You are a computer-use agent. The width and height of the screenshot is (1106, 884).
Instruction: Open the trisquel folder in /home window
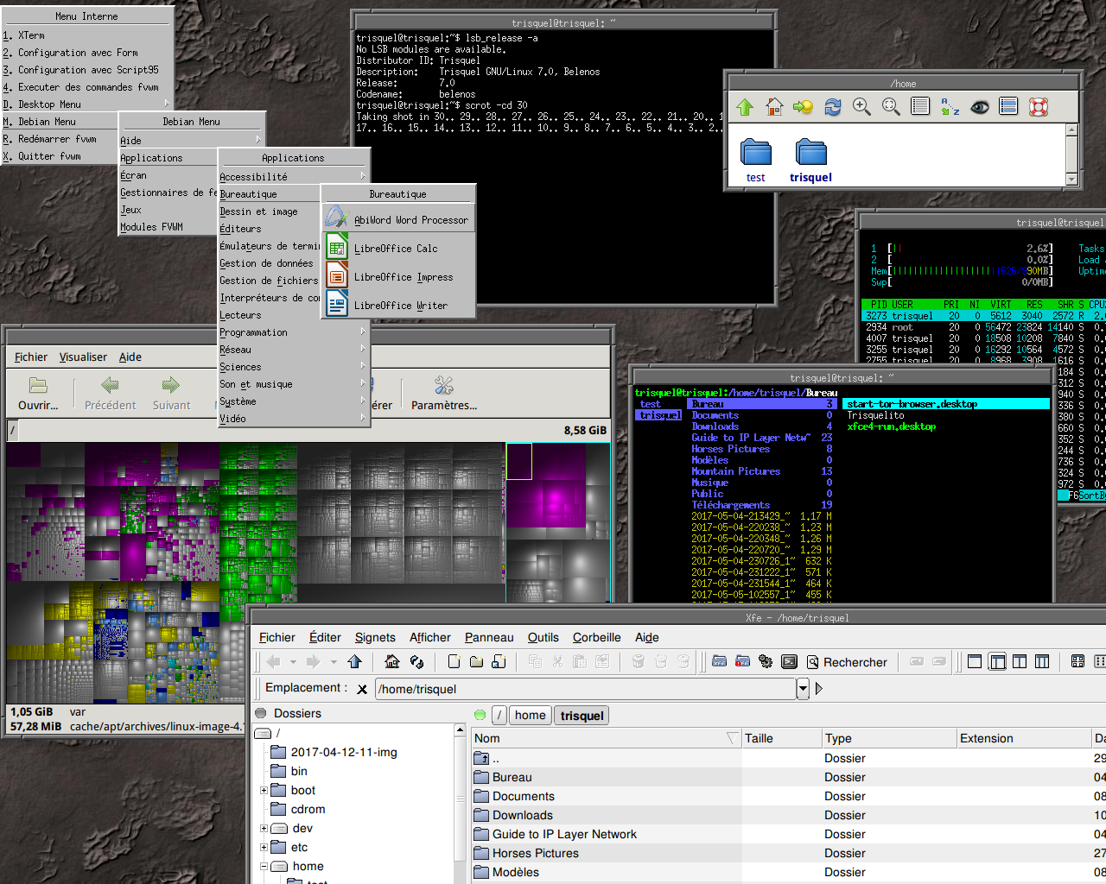[810, 161]
